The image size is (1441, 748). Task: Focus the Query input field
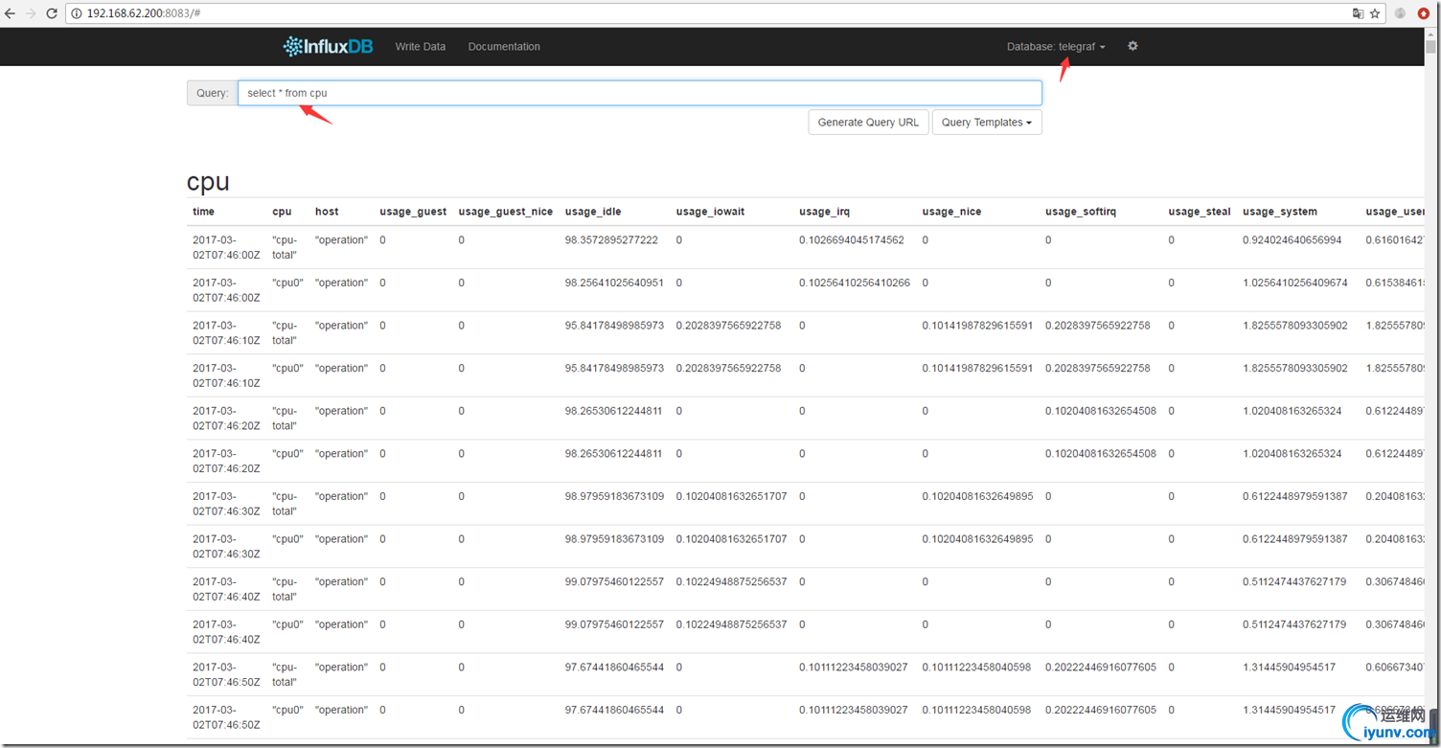coord(640,93)
